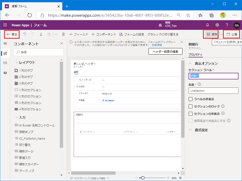Toggle the hamburger navigation menu
Screen dimensions: 242x181
pyautogui.click(x=5, y=43)
